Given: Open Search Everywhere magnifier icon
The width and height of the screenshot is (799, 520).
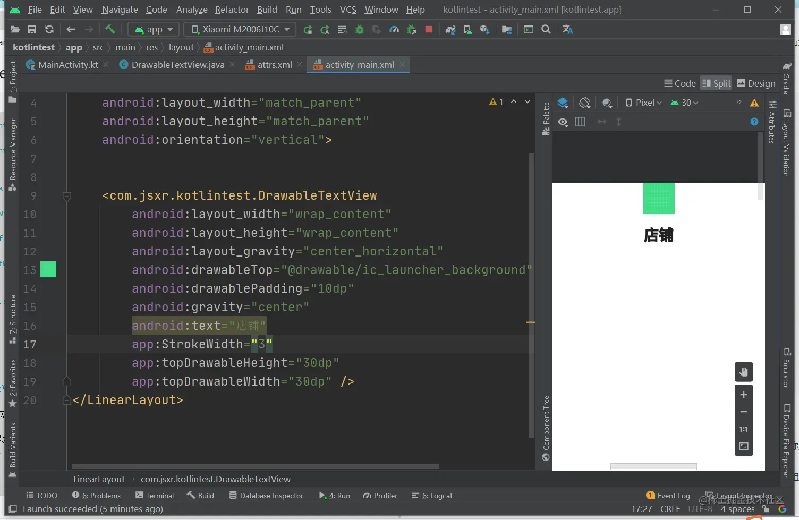Looking at the screenshot, I should click(x=546, y=29).
